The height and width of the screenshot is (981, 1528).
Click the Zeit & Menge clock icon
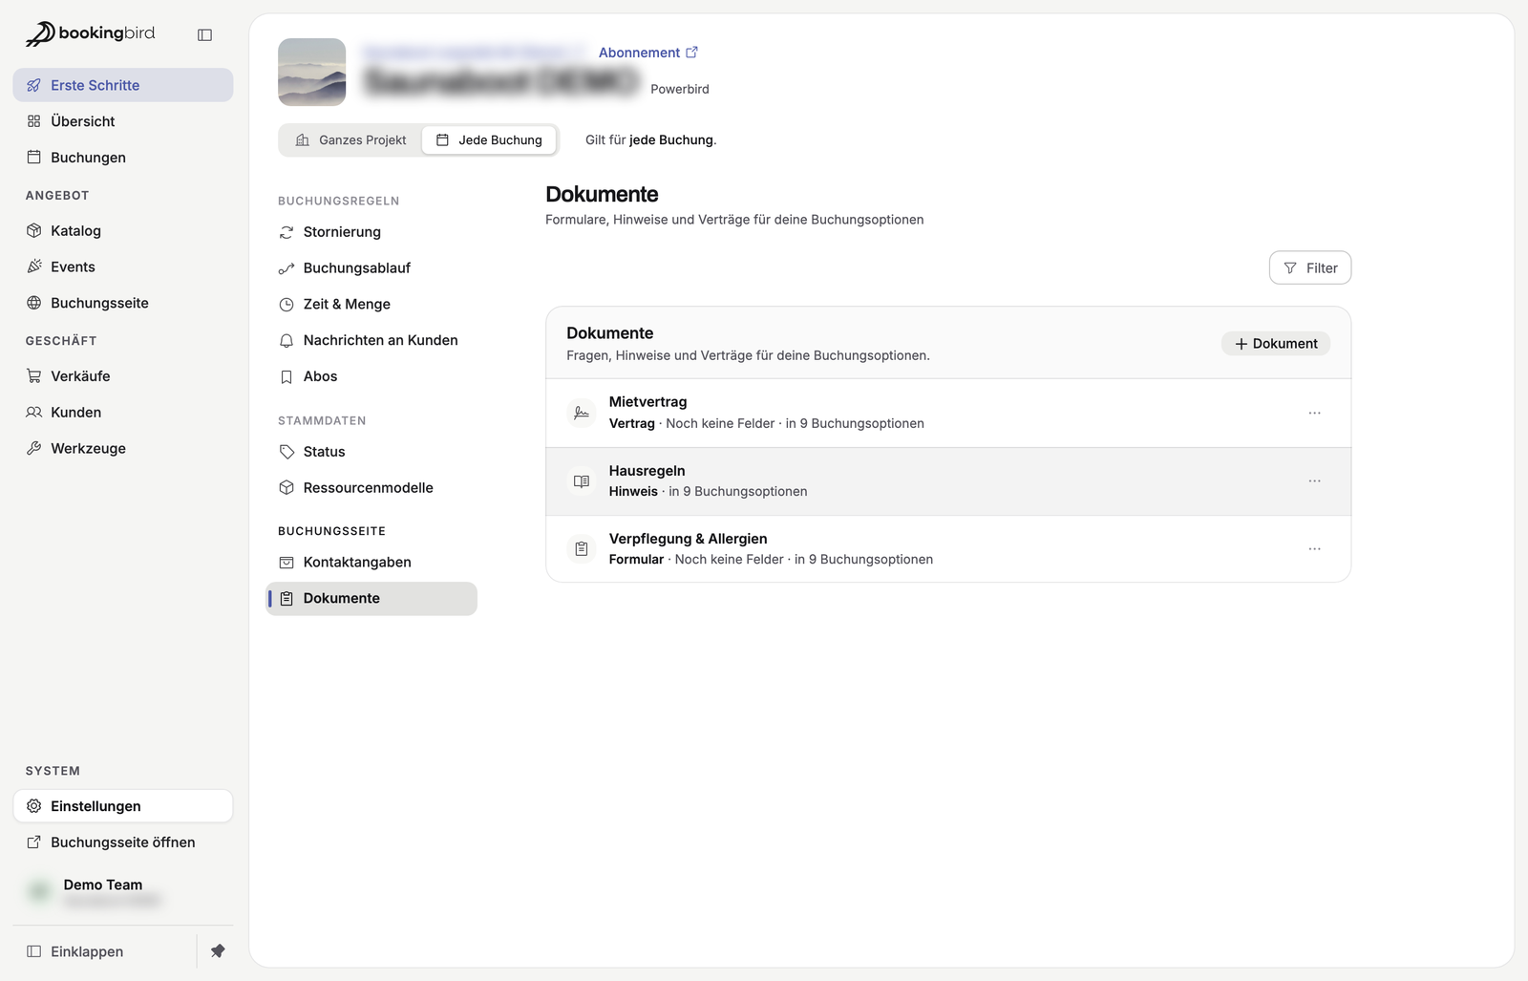(286, 305)
